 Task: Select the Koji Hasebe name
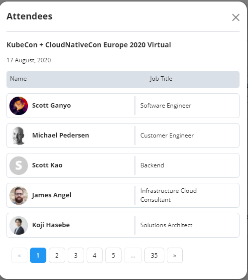tap(51, 225)
